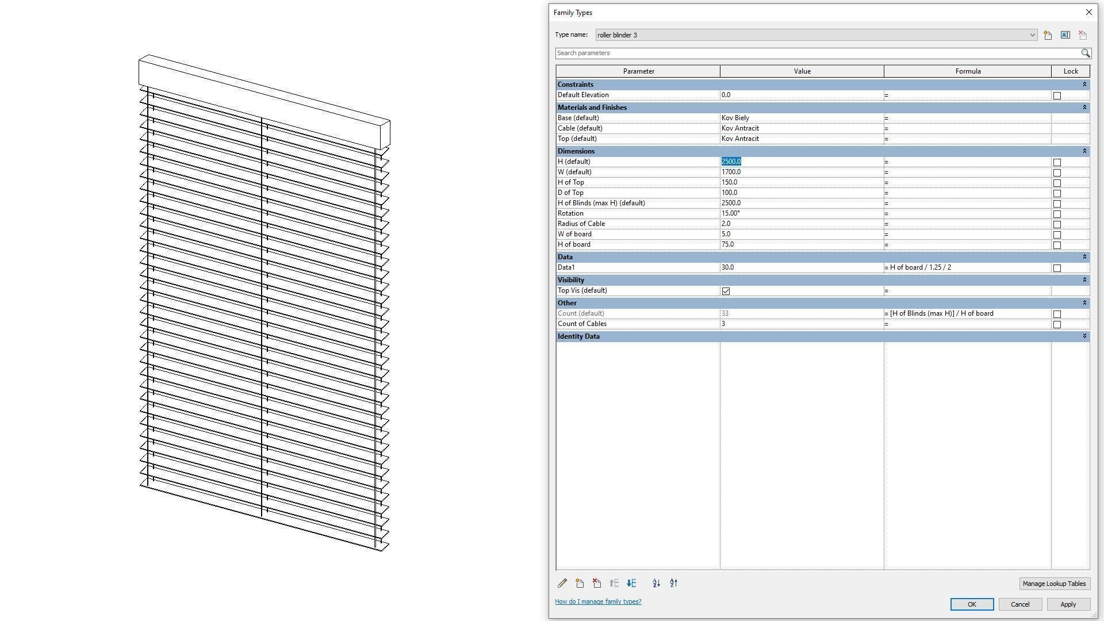
Task: Click the New parameter icon
Action: (x=579, y=583)
